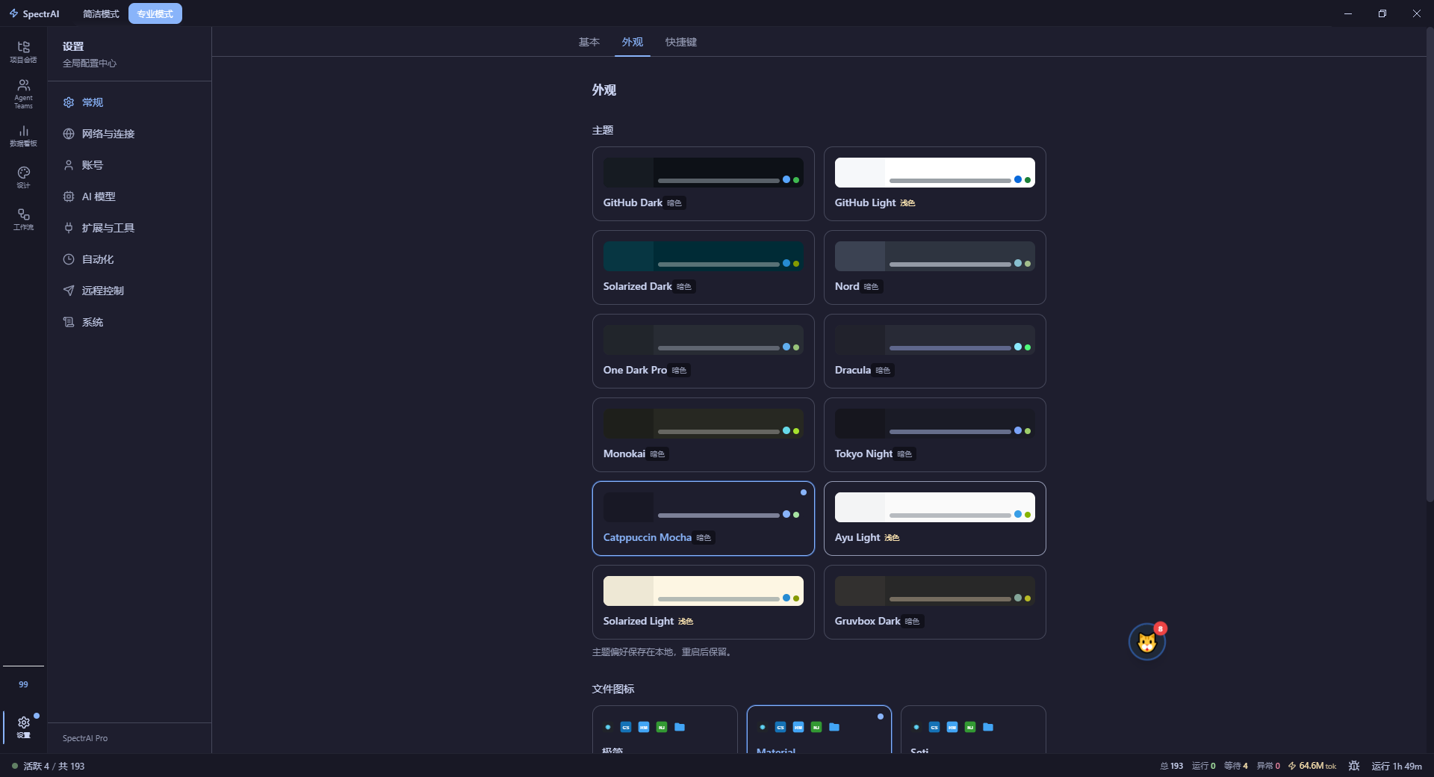
Task: Open 系统 settings section
Action: (x=129, y=322)
